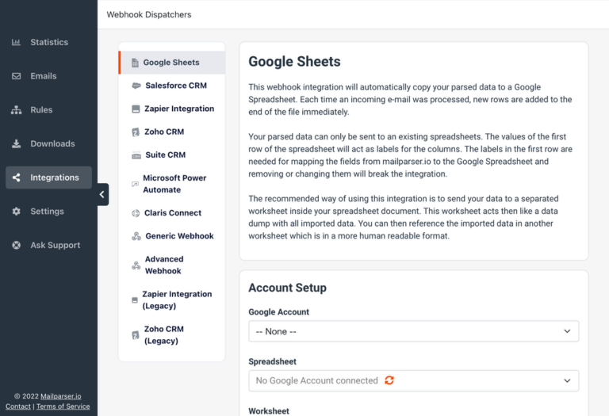
Task: Expand the Spreadsheet dropdown
Action: [x=414, y=380]
